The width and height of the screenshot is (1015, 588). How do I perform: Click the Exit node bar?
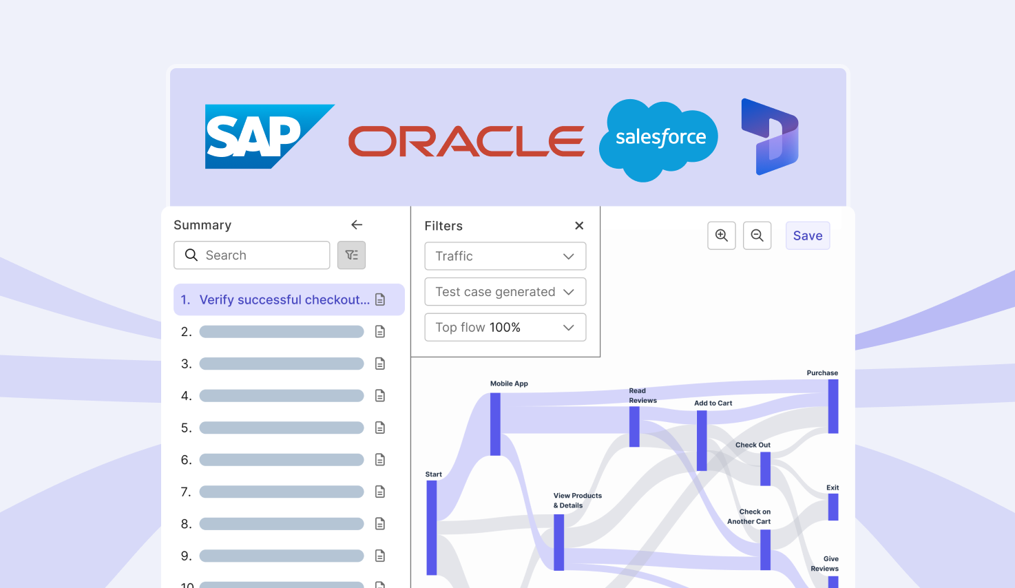click(833, 507)
